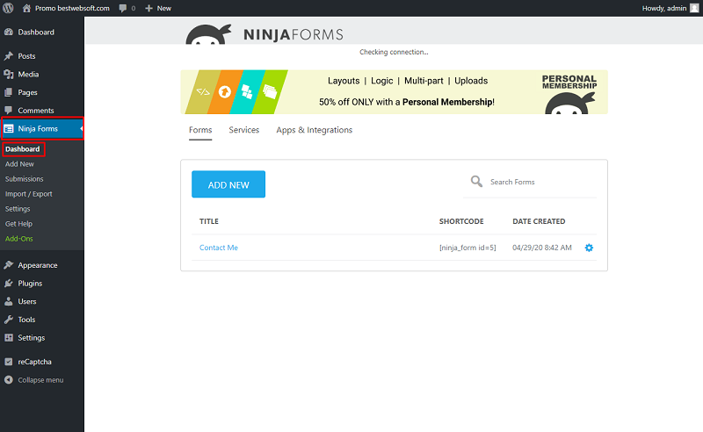
Task: Click the reCaptcha checkmark icon
Action: 9,362
